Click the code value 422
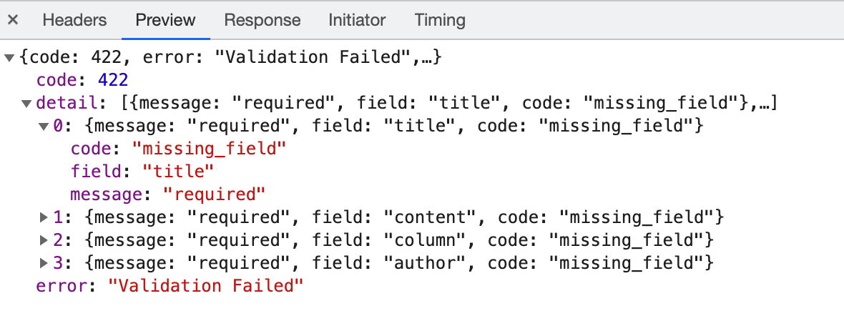 click(113, 80)
